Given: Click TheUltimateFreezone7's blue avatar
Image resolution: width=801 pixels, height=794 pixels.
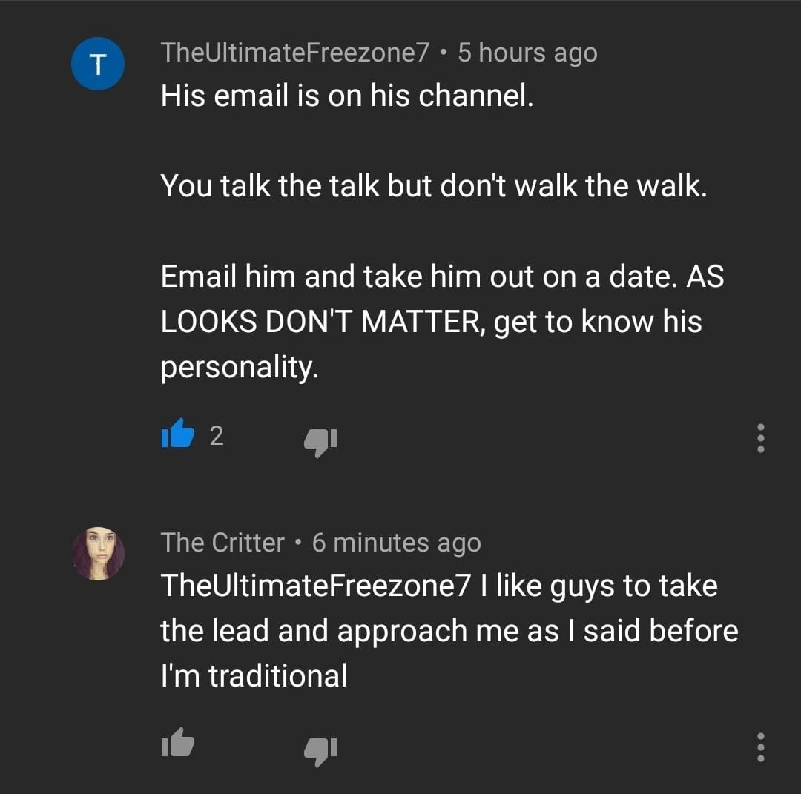Looking at the screenshot, I should tap(97, 64).
